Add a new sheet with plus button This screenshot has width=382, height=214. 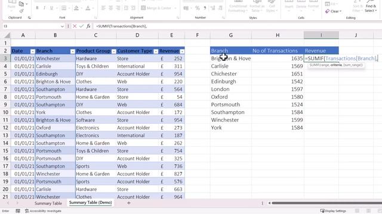point(129,203)
